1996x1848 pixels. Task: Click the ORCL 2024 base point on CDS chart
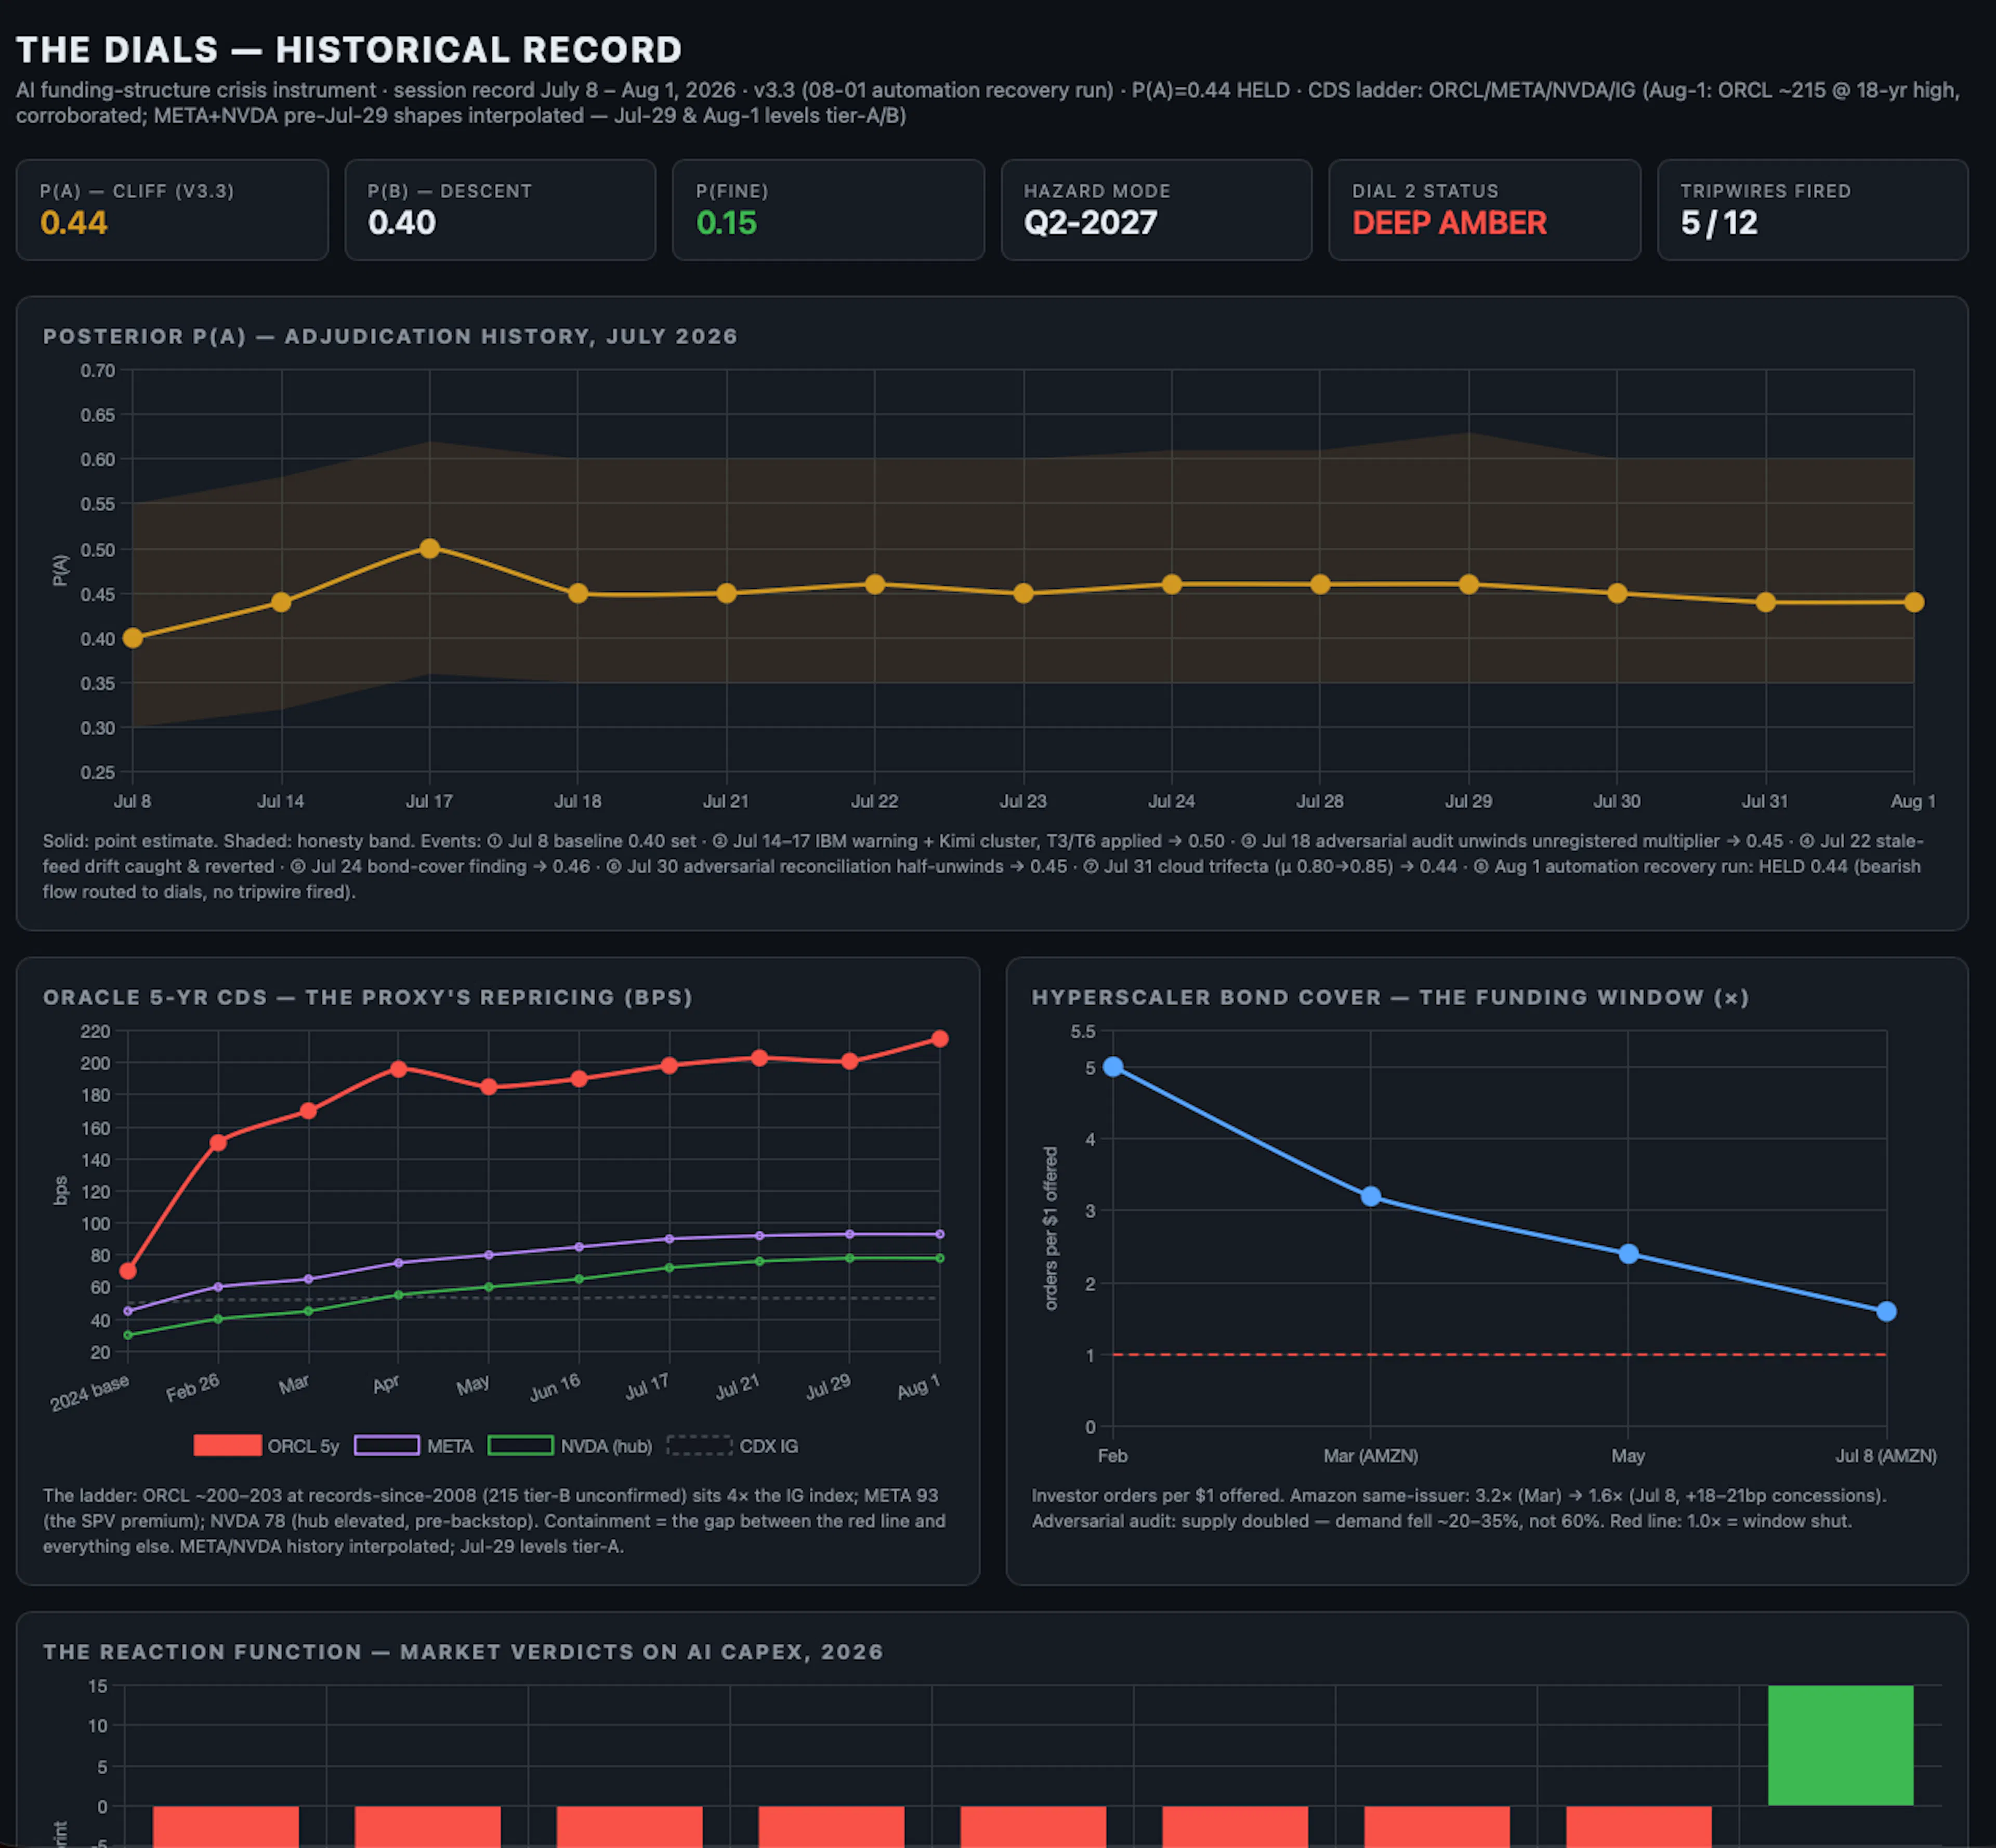[128, 1271]
